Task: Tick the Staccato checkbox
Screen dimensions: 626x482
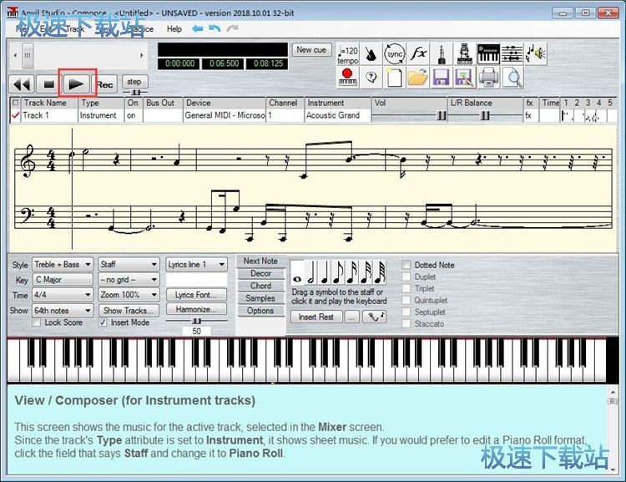Action: pyautogui.click(x=406, y=324)
